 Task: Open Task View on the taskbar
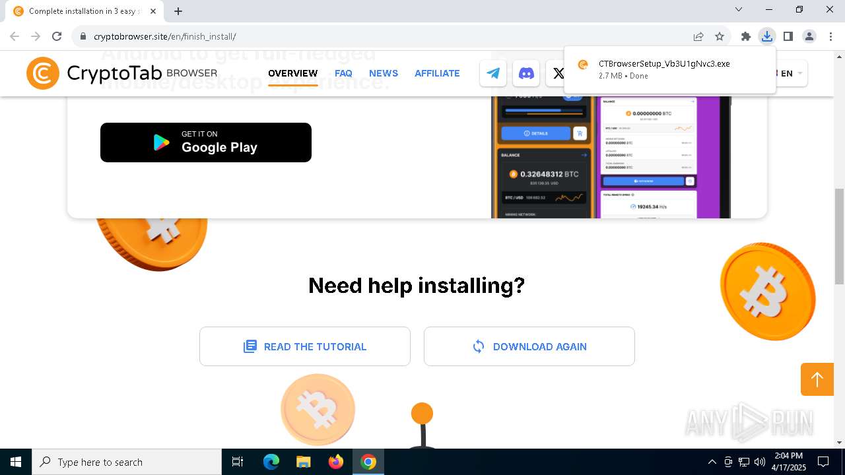(x=238, y=462)
